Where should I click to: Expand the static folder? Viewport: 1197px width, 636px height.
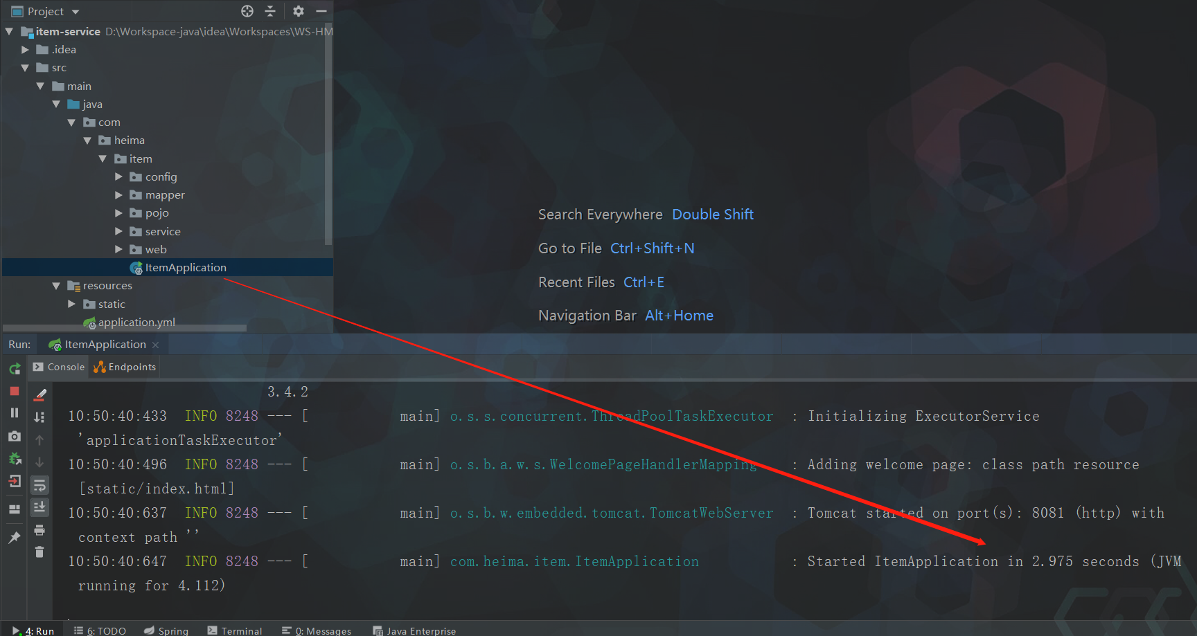coord(71,304)
